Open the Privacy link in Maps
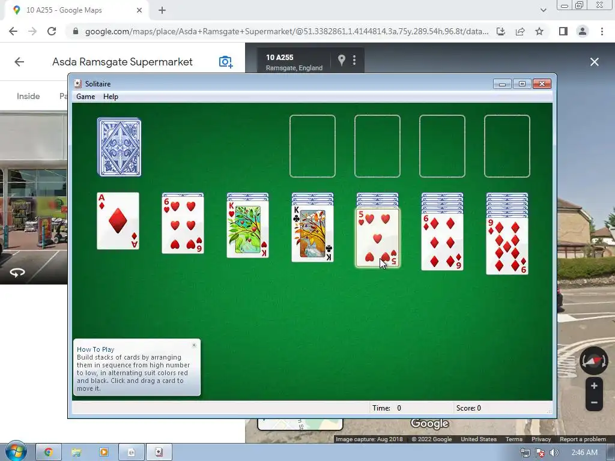Image resolution: width=615 pixels, height=461 pixels. pos(541,439)
